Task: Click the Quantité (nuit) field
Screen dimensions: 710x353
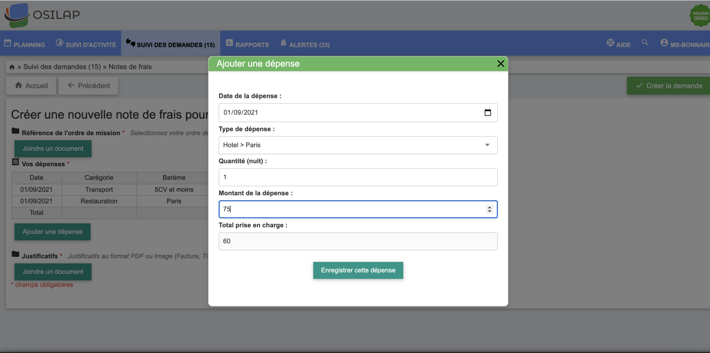Action: pyautogui.click(x=358, y=177)
